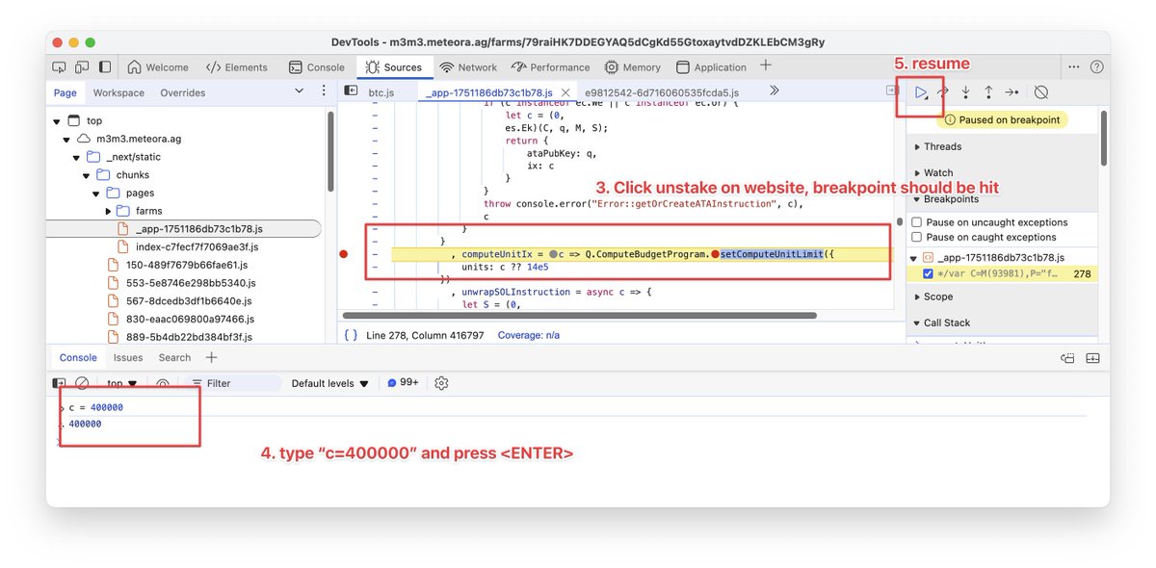
Task: Clear the console icon
Action: (83, 383)
